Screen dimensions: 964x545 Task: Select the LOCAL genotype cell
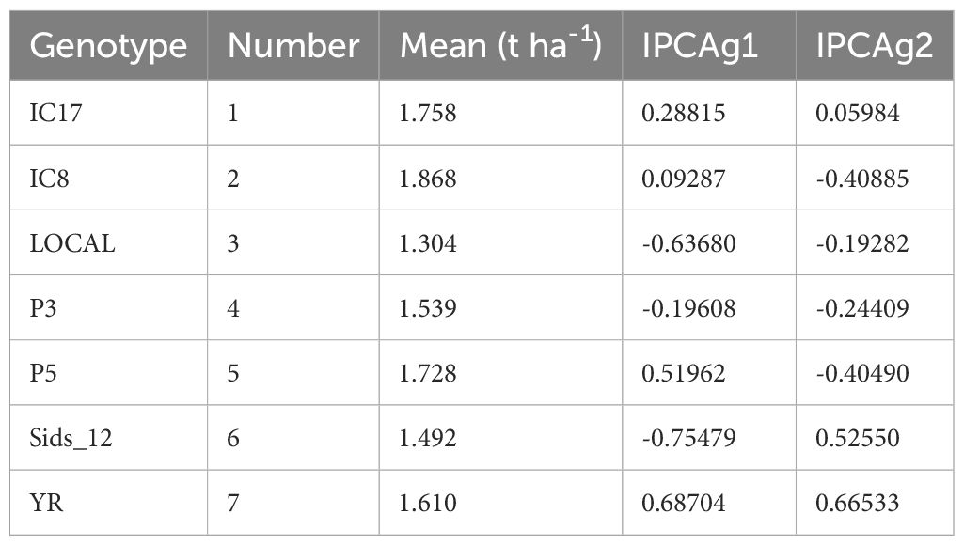[72, 244]
